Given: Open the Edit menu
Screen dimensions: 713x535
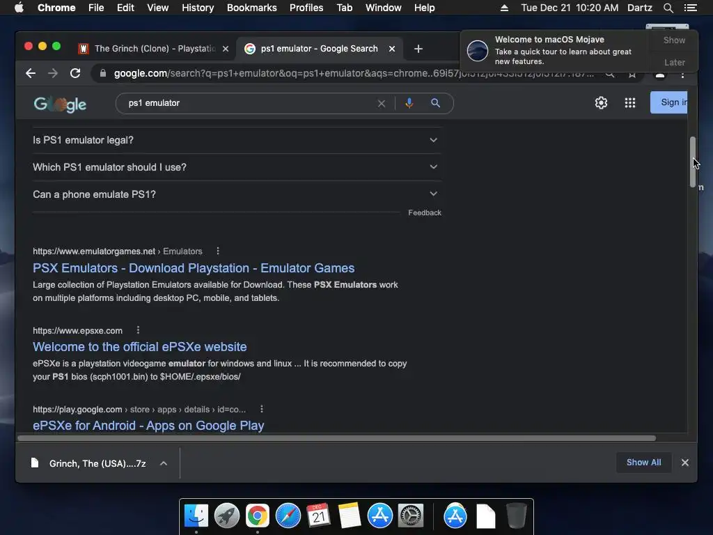Looking at the screenshot, I should coord(125,8).
